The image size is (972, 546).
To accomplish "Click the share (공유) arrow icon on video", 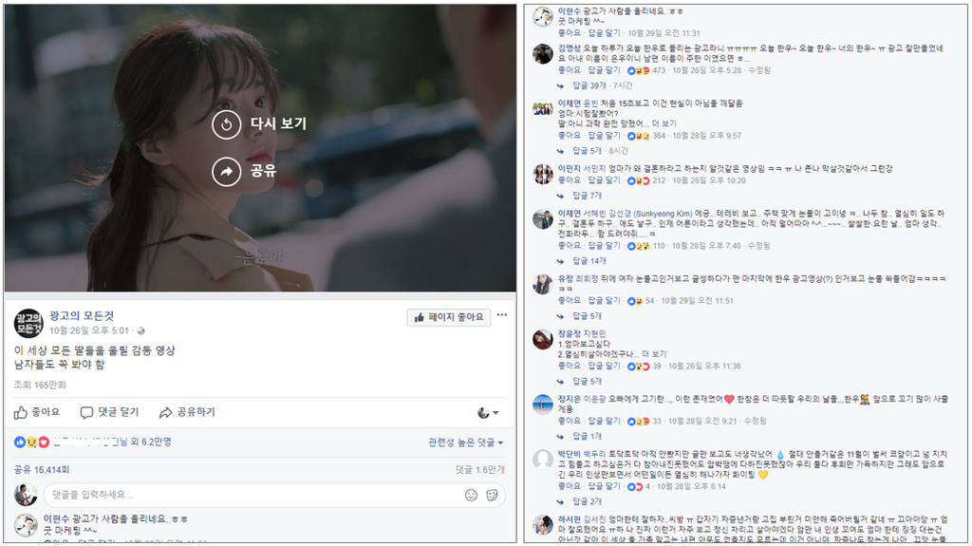I will (x=226, y=172).
